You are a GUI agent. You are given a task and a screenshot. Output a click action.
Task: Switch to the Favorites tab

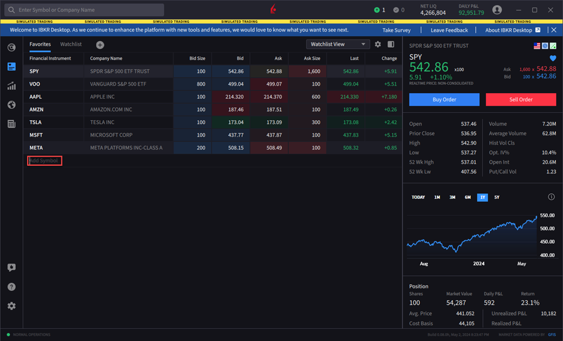click(x=40, y=44)
